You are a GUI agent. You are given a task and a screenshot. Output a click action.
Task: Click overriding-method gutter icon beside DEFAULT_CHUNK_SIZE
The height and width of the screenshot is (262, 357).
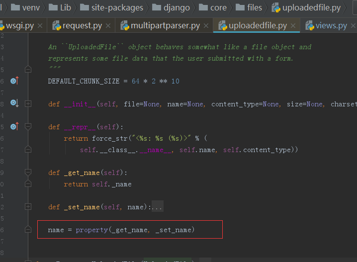point(14,81)
